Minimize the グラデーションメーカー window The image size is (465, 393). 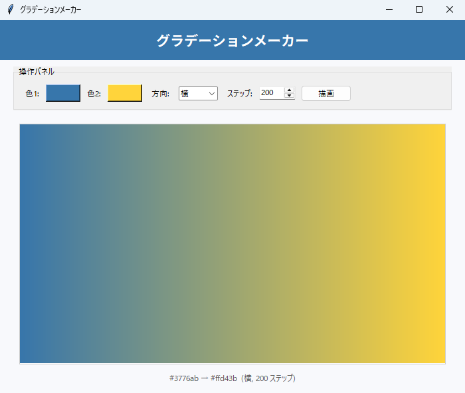click(x=389, y=9)
